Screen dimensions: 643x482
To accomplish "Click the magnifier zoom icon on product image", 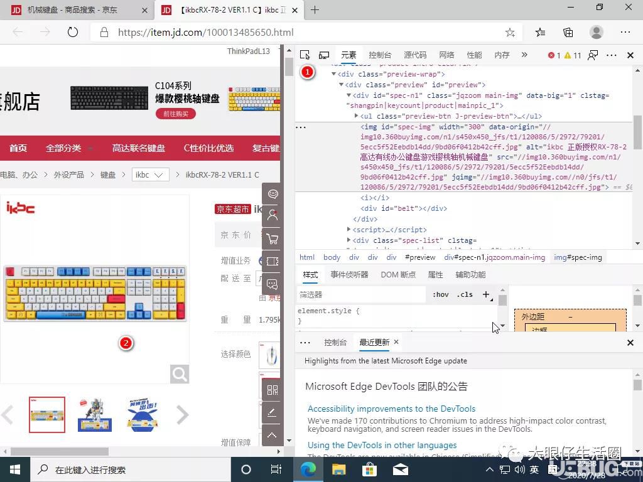I will 180,374.
